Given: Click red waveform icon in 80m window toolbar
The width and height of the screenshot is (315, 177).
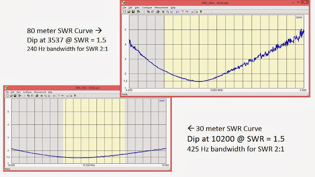Looking at the screenshot, I should pos(192,12).
